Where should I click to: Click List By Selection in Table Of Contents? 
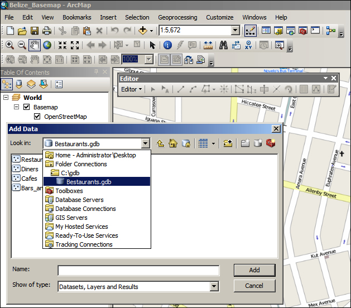(x=44, y=84)
